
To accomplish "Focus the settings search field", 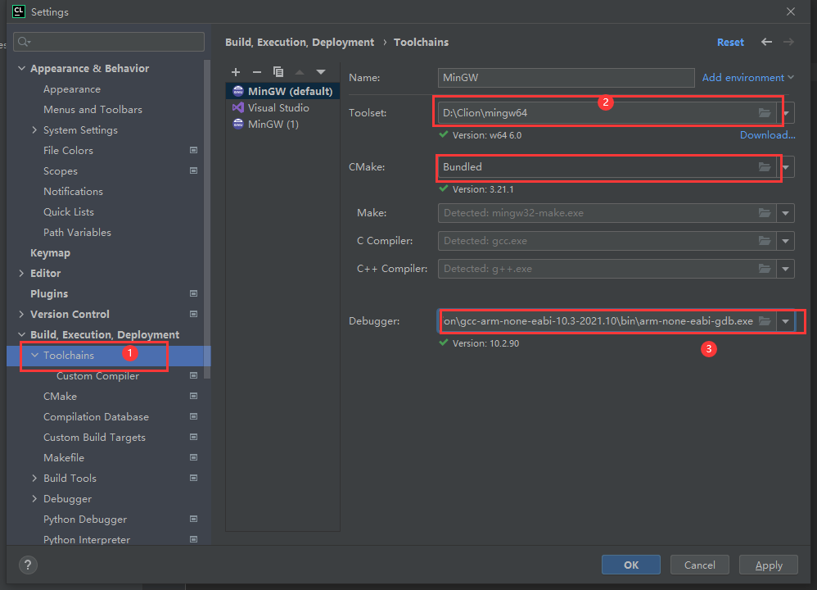I will pos(109,42).
